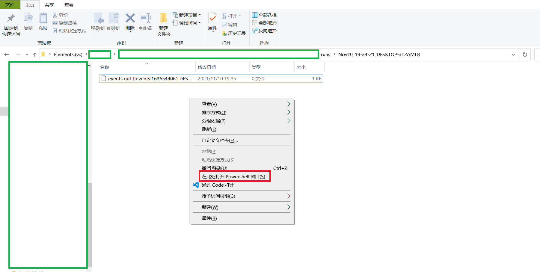Choose Properties in the context menu
This screenshot has width=540, height=272.
click(242, 218)
